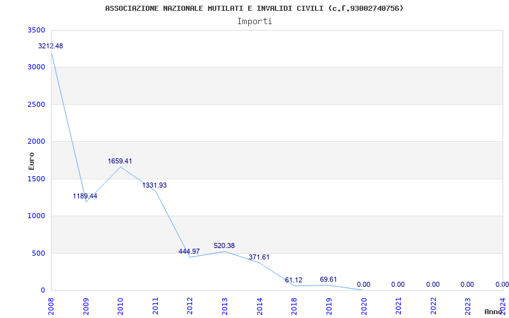Click the 1331.93 value label
Viewport: 509px width, 318px height.
click(155, 186)
